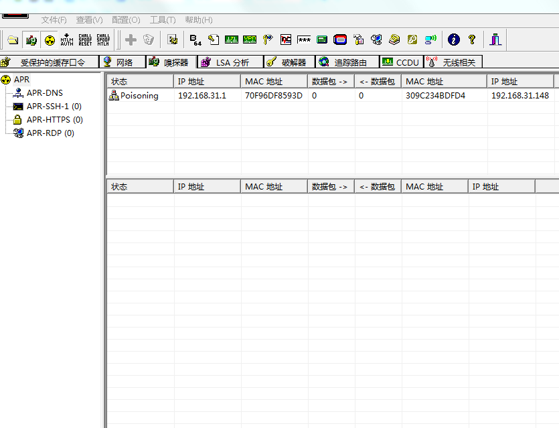The height and width of the screenshot is (428, 559).
Task: Click the IP cell 192.168.31.1
Action: [x=202, y=96]
